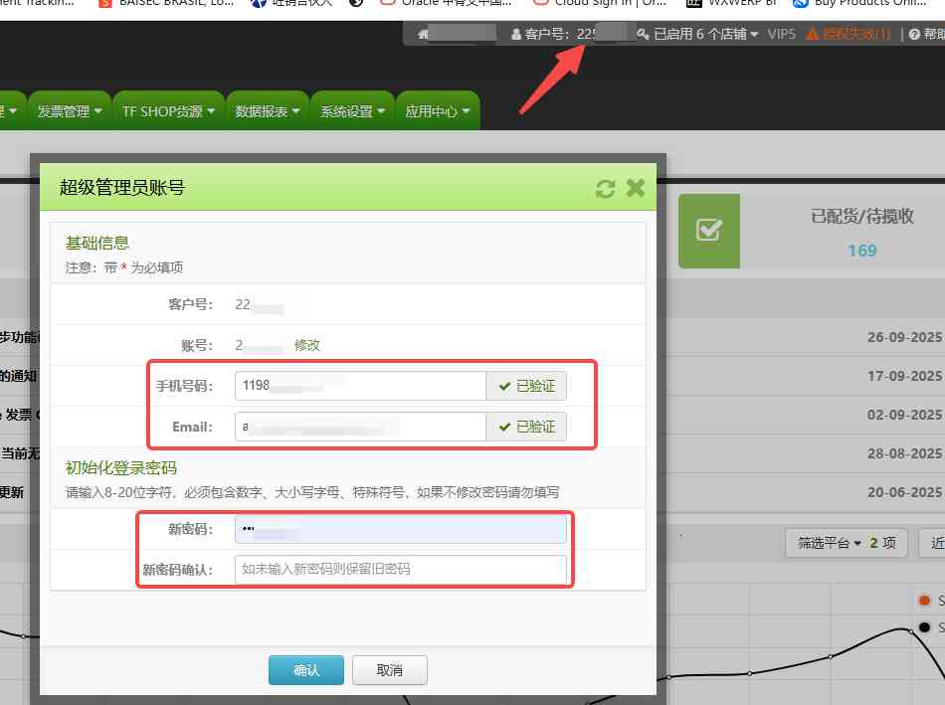
Task: Click the 已验证 badge next to 手机号码
Action: [526, 386]
